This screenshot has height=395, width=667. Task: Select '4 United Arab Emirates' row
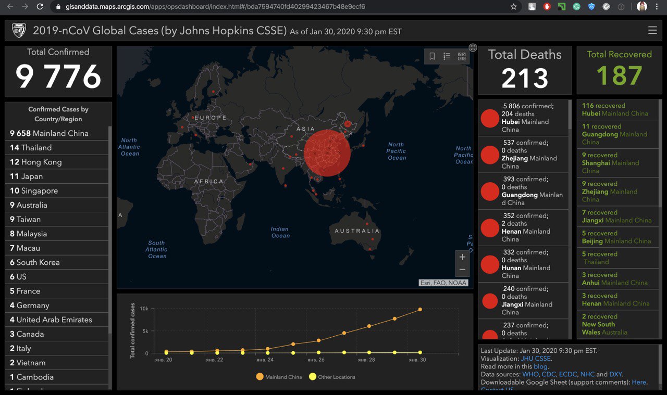pos(57,320)
